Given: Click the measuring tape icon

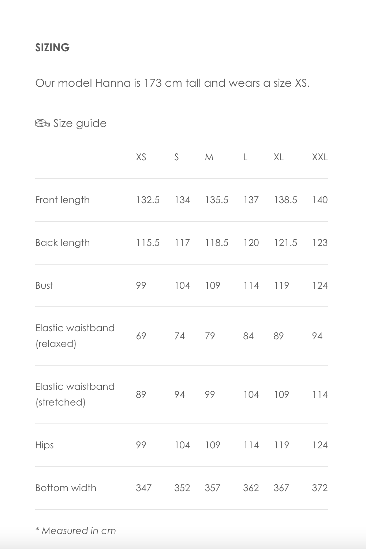Looking at the screenshot, I should pyautogui.click(x=42, y=123).
